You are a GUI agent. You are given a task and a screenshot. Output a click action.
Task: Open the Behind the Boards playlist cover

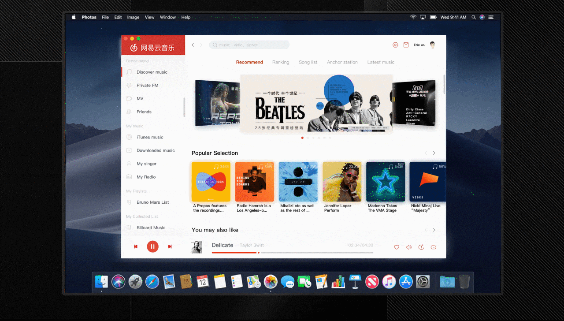point(255,182)
